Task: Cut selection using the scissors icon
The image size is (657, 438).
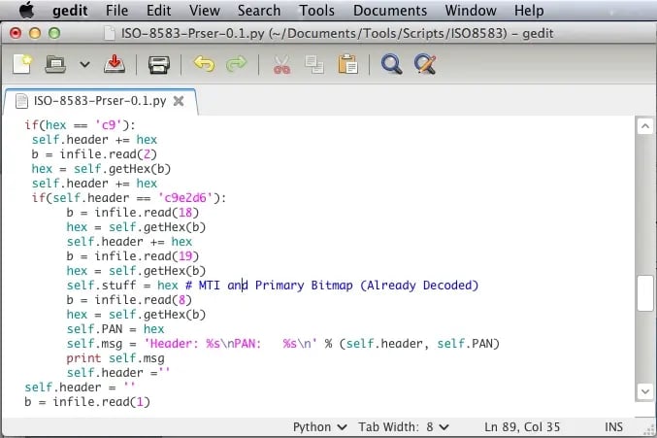Action: point(281,65)
